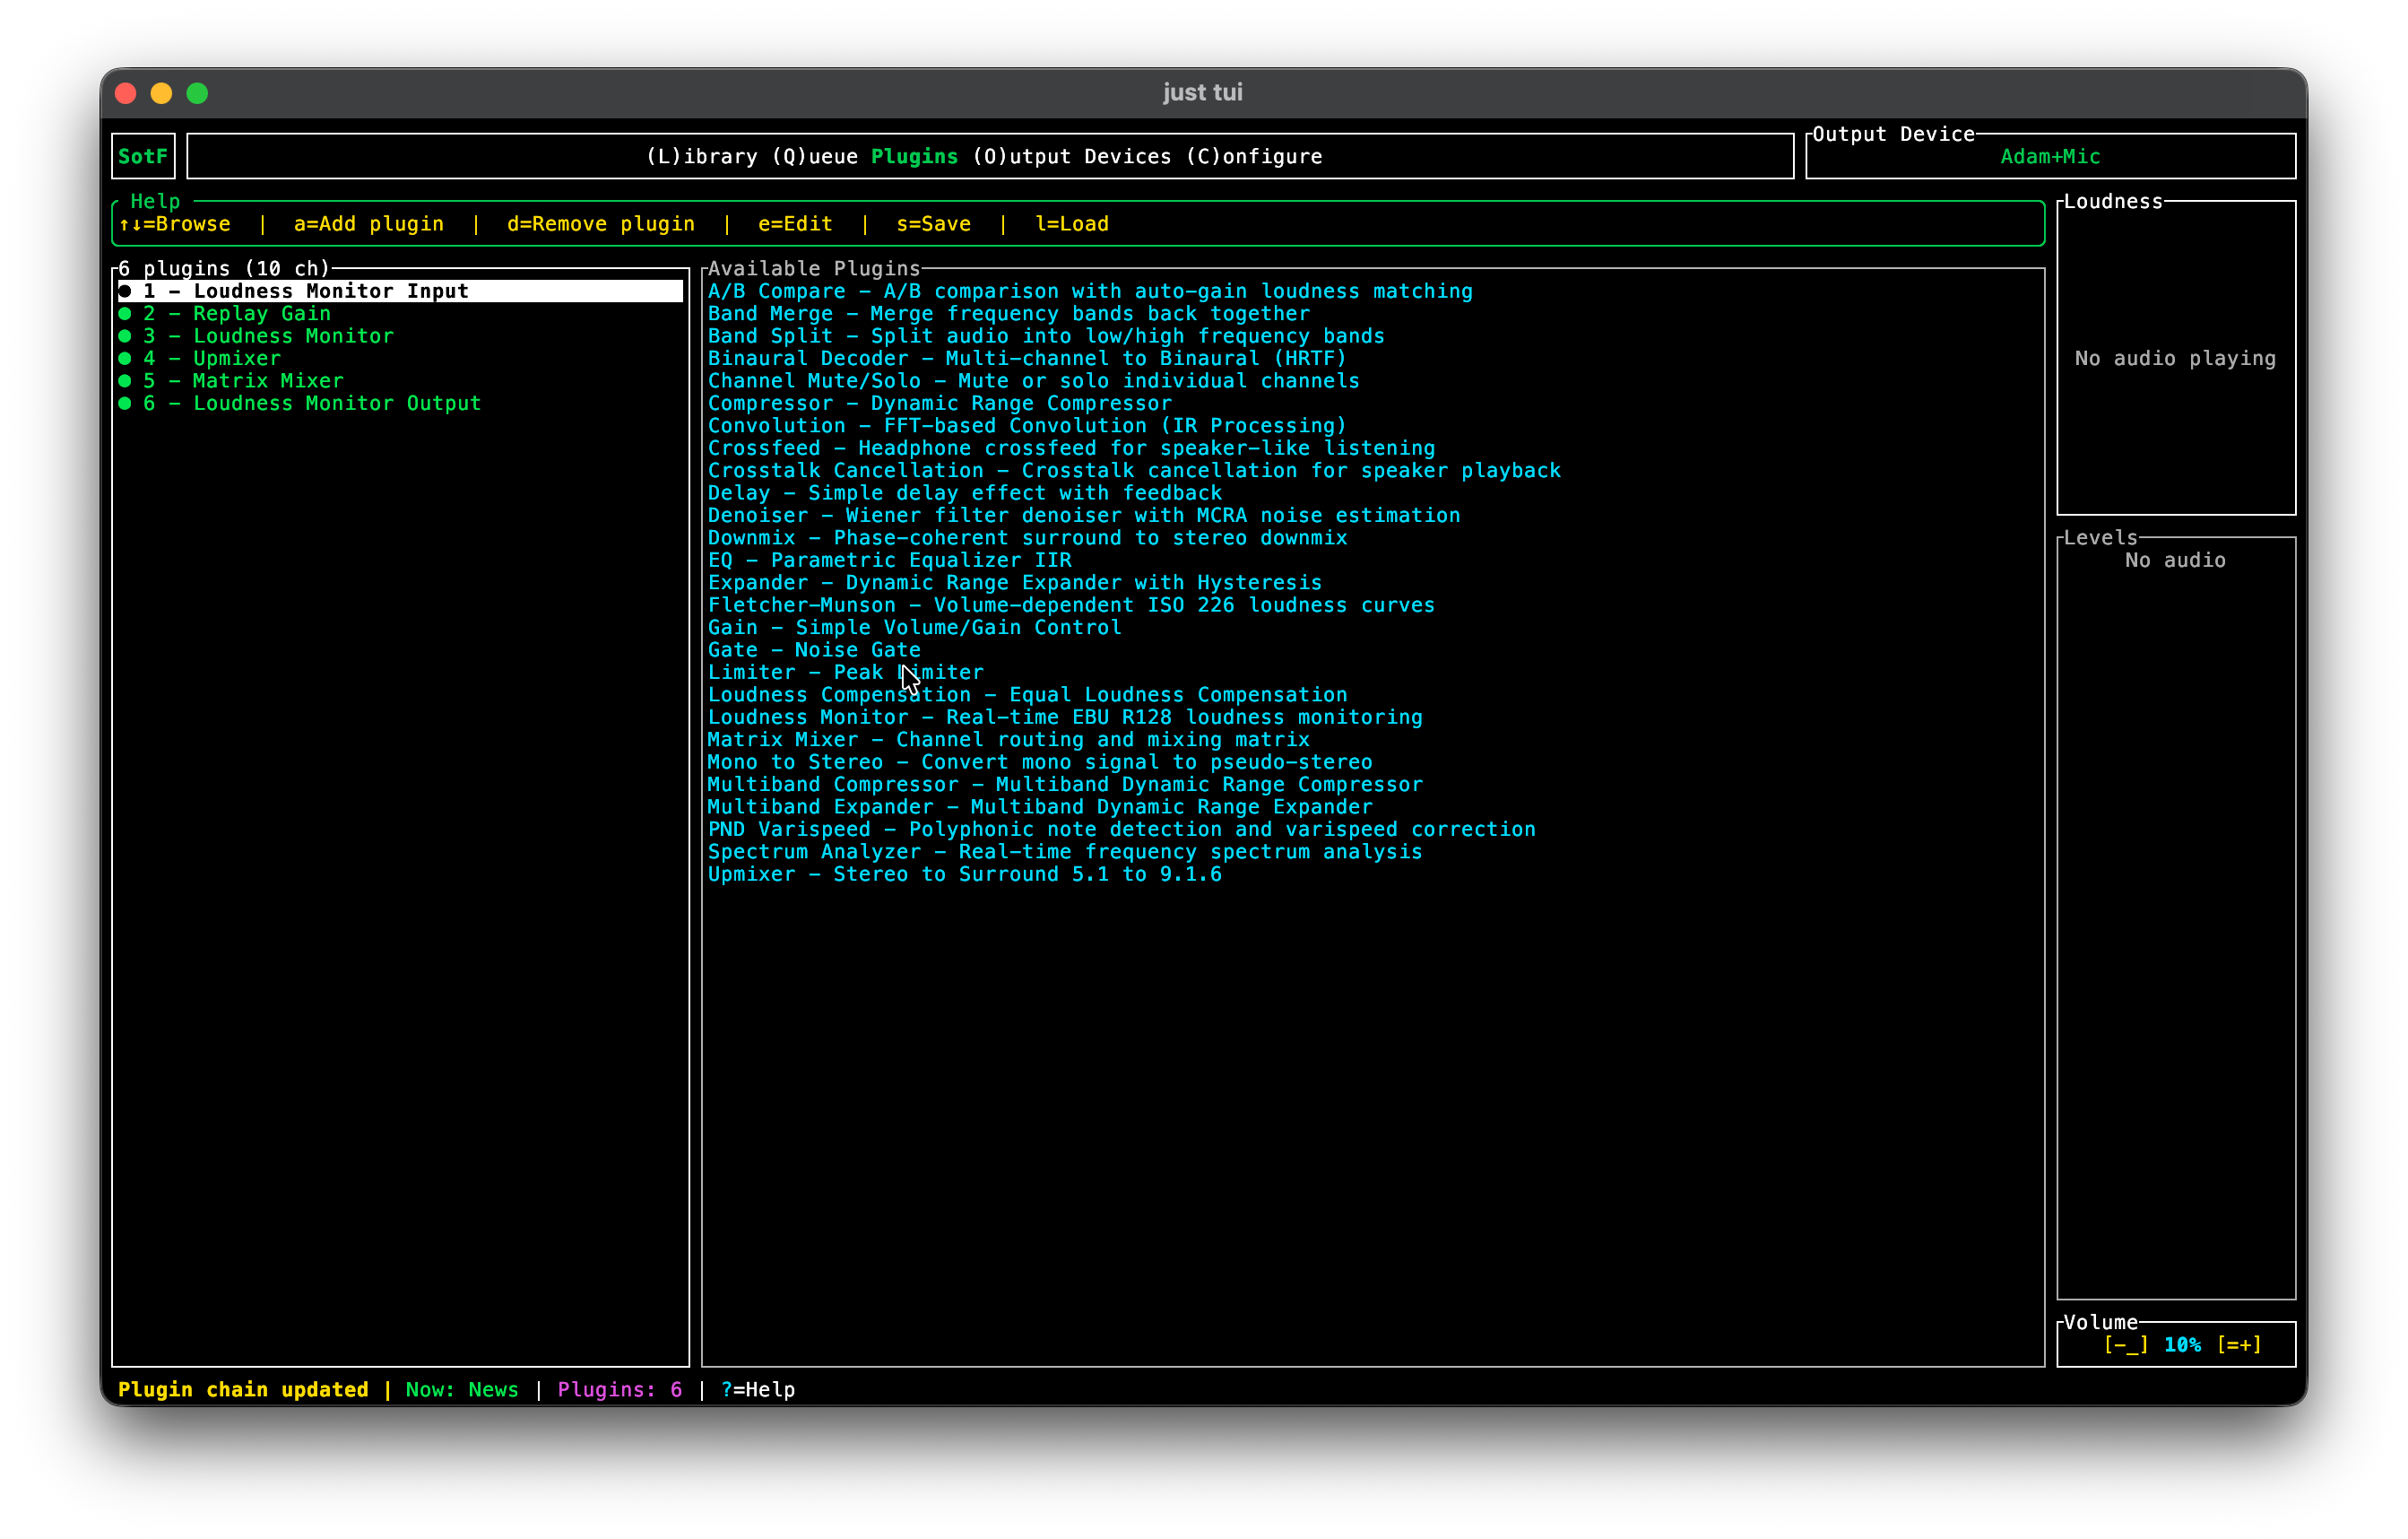Viewport: 2408px width, 1539px height.
Task: Select the Crossfeed headphone plugin entry
Action: click(1071, 448)
